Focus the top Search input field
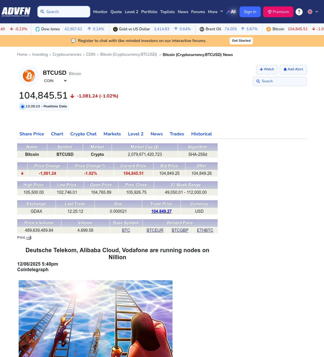The height and width of the screenshot is (357, 324). point(64,12)
